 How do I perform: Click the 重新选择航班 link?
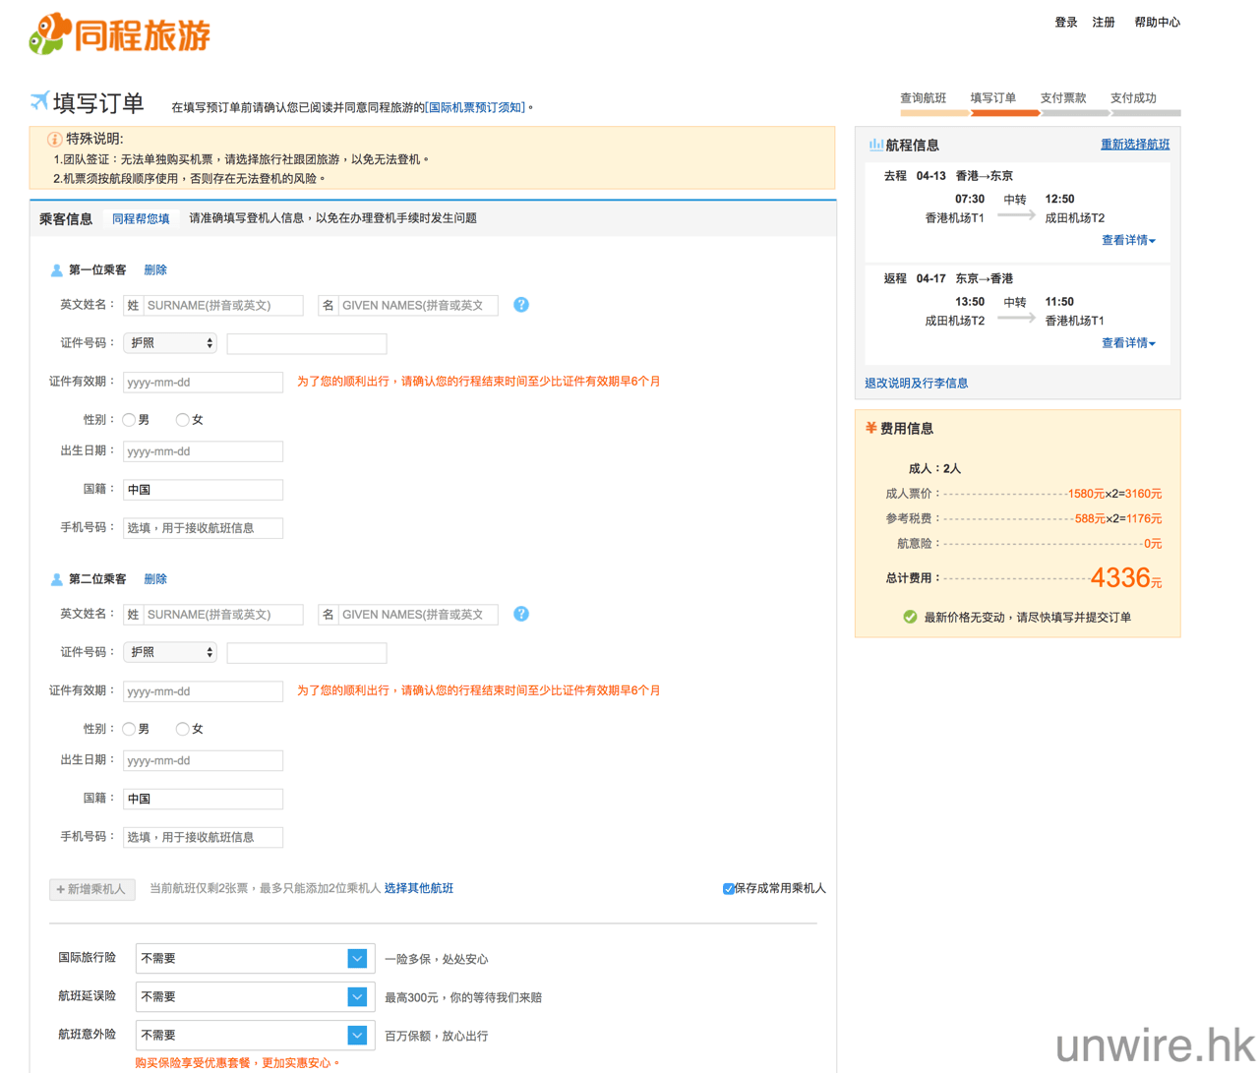(1134, 145)
